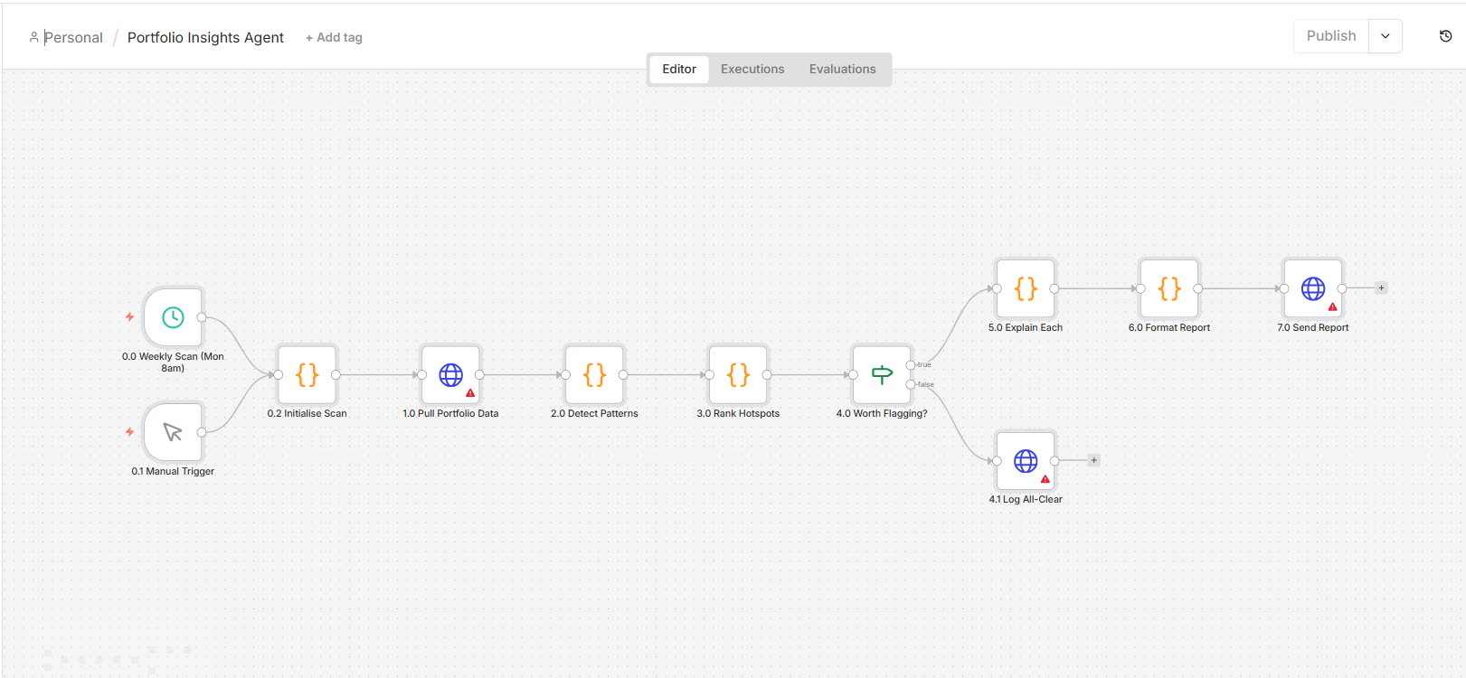Select the '2.0 Detect Patterns' label
This screenshot has height=678, width=1466.
[x=594, y=413]
